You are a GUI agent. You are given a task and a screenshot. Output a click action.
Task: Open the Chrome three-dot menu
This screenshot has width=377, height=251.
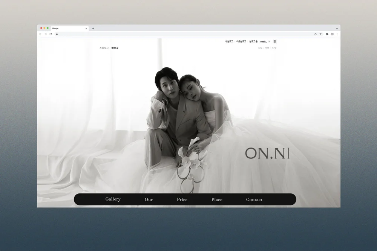point(337,34)
